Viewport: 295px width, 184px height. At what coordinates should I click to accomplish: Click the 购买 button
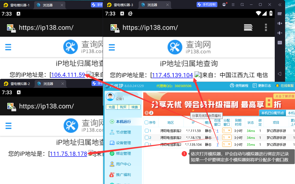tap(123, 107)
